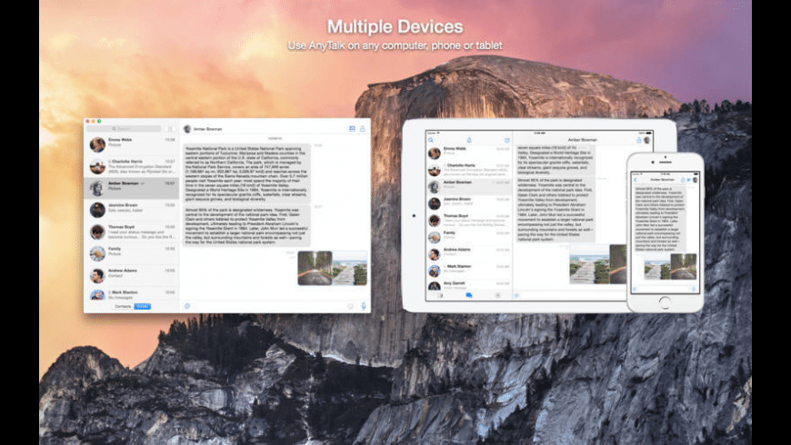Image resolution: width=791 pixels, height=445 pixels.
Task: Click attachment icon in Mac message bar
Action: (x=187, y=306)
